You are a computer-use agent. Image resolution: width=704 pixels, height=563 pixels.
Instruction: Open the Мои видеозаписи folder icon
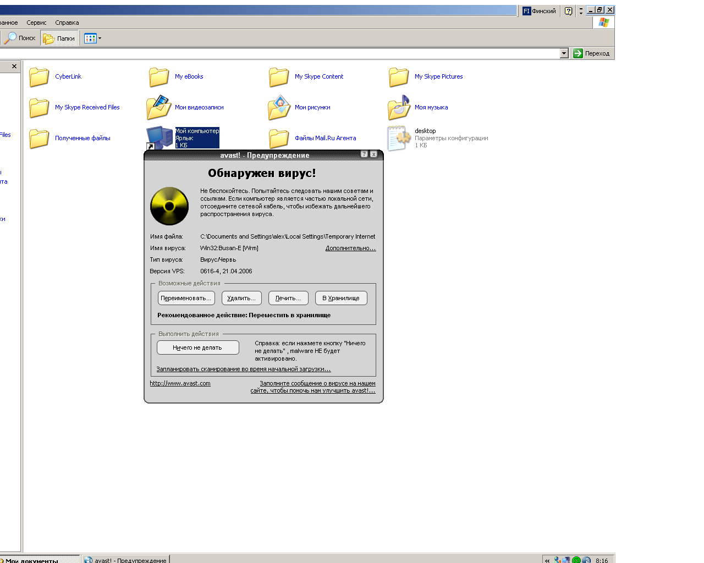tap(159, 108)
